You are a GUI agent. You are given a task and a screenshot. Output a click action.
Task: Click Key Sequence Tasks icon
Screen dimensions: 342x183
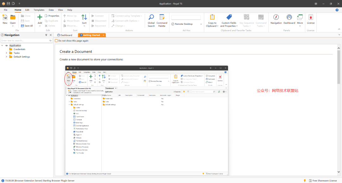pyautogui.click(x=246, y=17)
